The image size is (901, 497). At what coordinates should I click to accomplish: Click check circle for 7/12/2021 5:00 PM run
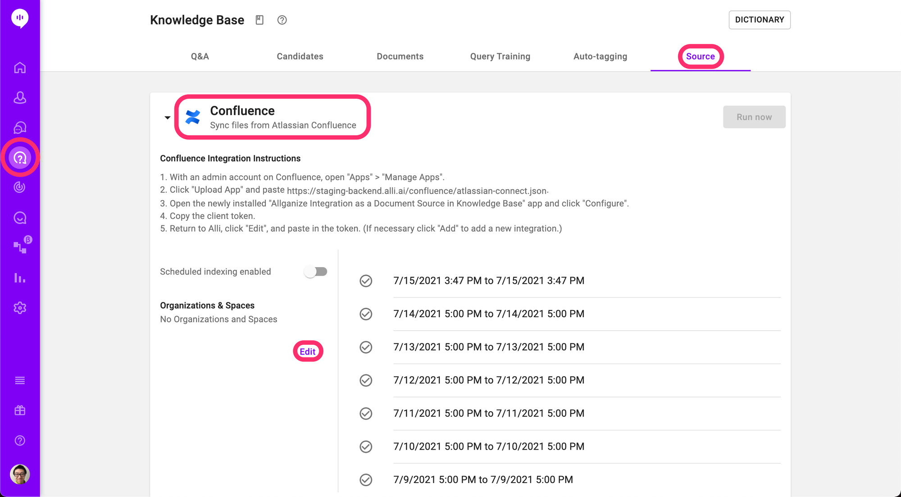click(x=366, y=380)
